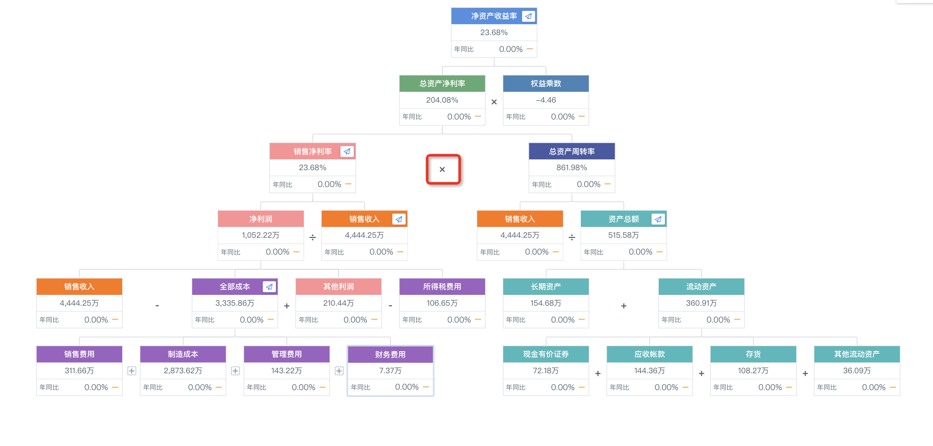Click the divide sign between 净利润 and 销售收入

[313, 237]
